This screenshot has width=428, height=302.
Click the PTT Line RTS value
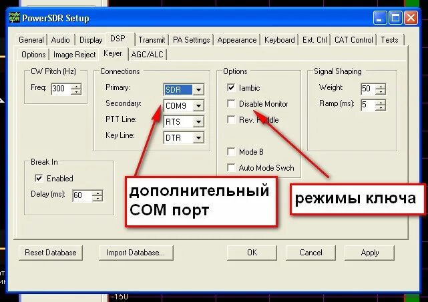point(178,121)
